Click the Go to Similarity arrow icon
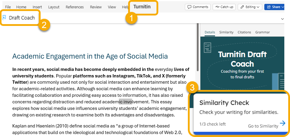290x137 pixels. (x=283, y=123)
